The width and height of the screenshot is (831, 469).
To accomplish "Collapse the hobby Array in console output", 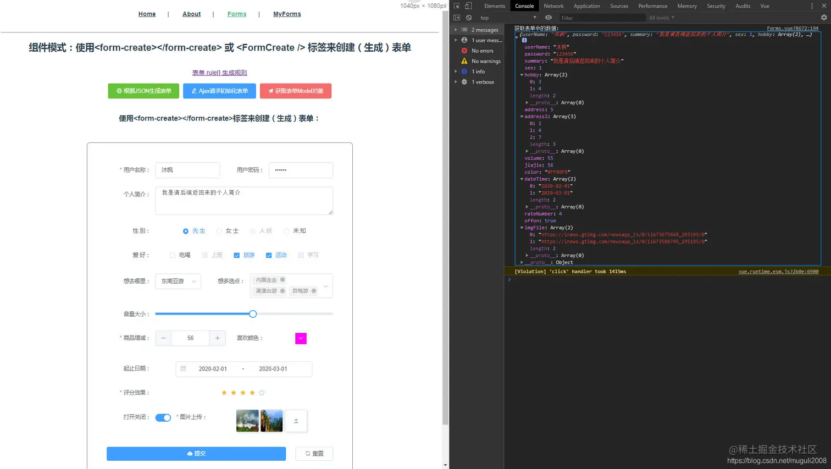I will pos(522,75).
